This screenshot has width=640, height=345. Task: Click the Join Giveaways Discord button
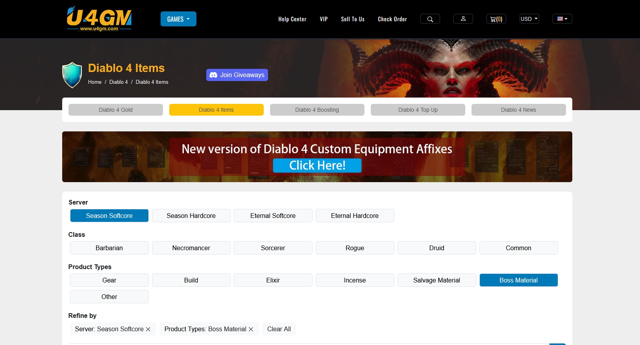click(237, 75)
